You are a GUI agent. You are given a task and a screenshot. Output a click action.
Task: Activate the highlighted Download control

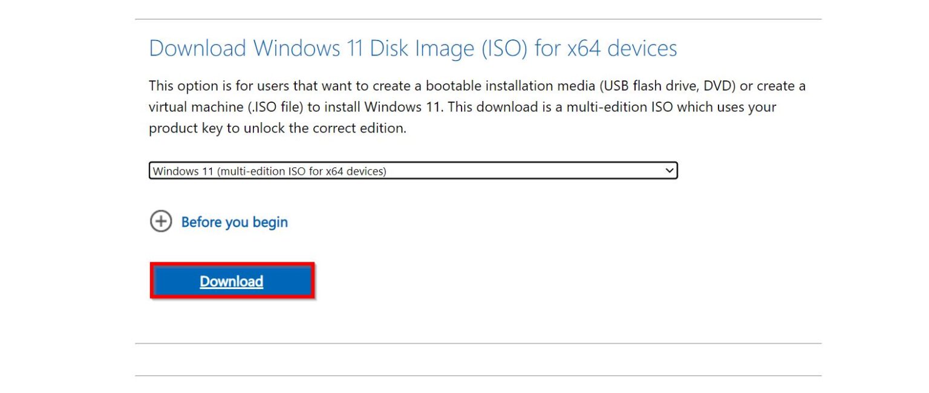point(232,281)
